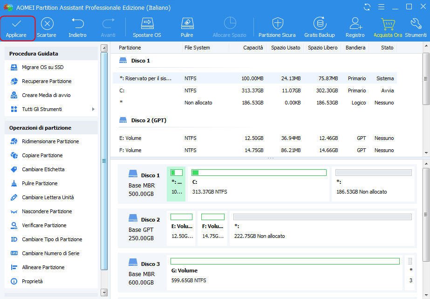Select the Riservato per il sistema row
Image resolution: width=430 pixels, height=299 pixels.
click(x=255, y=78)
